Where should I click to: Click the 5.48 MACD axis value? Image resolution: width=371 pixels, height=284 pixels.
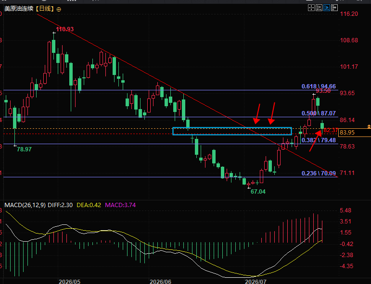(x=345, y=210)
